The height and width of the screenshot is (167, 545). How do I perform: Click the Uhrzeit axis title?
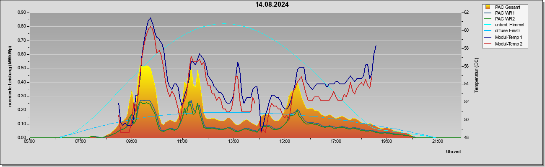[453, 152]
